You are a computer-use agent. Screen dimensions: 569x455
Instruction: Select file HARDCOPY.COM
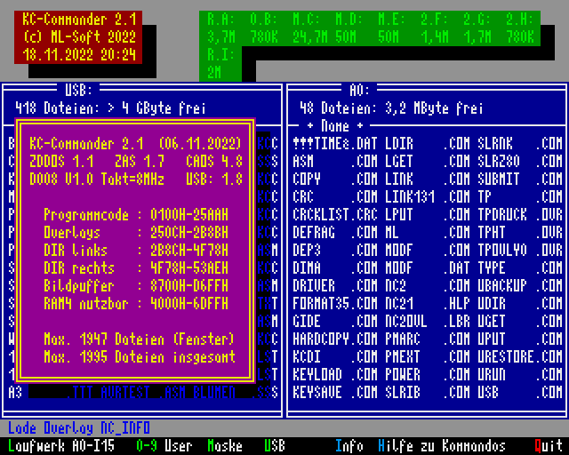tap(334, 339)
